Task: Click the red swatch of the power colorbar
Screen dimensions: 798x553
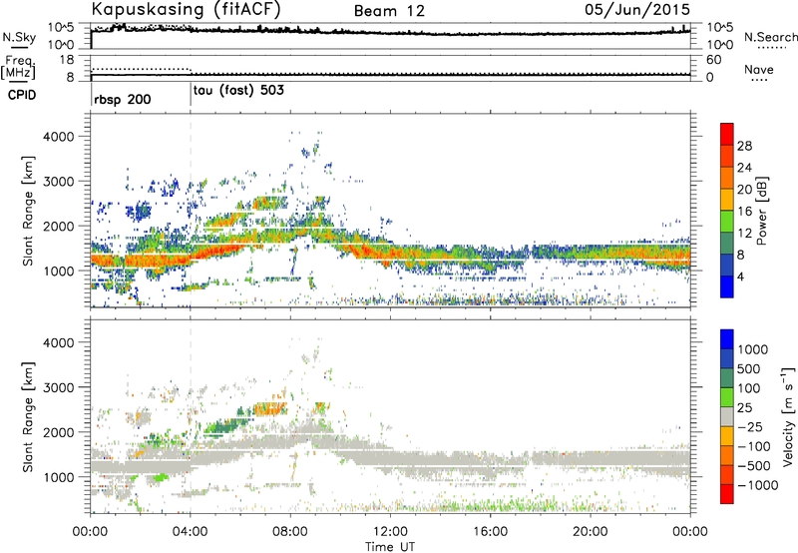Action: click(x=727, y=134)
